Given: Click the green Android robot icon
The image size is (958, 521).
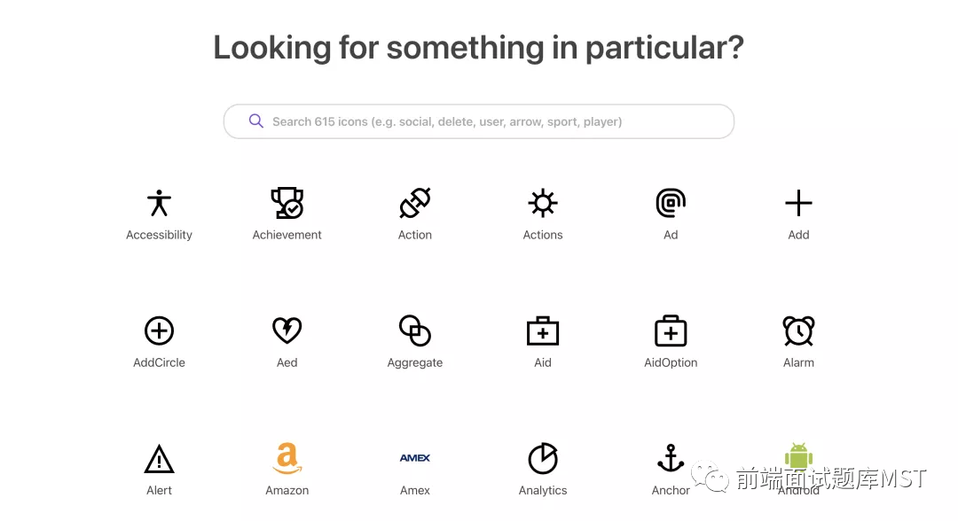Looking at the screenshot, I should coord(798,456).
